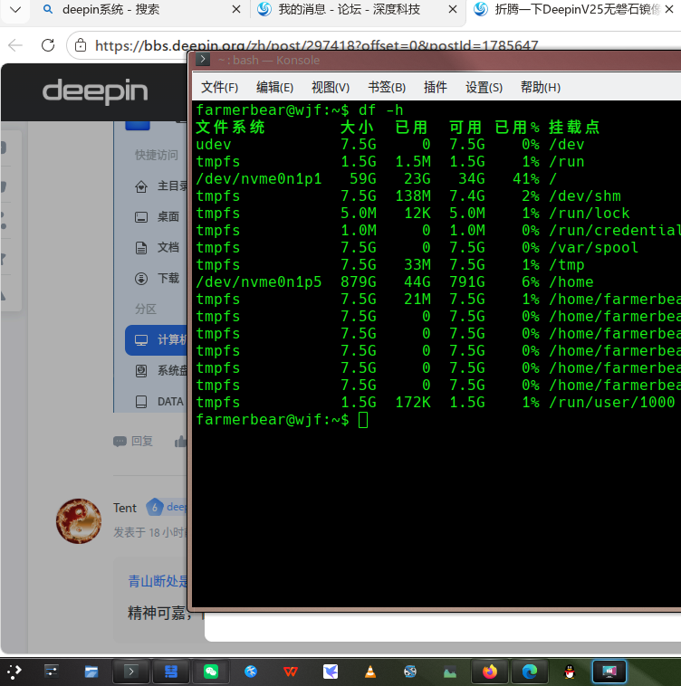This screenshot has height=686, width=681.
Task: Click the "/dev/nvme0n1p1" filesystem entry
Action: tap(259, 179)
